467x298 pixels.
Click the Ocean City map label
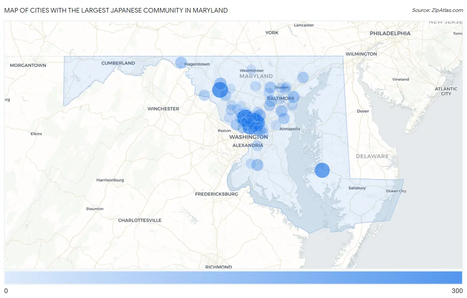[x=396, y=191]
